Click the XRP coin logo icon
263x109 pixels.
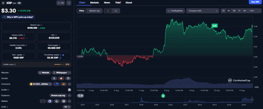pyautogui.click(x=3, y=3)
